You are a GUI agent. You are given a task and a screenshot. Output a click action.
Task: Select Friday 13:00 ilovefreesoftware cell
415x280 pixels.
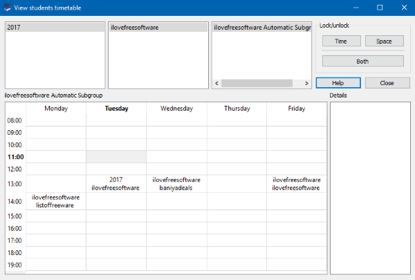pos(296,183)
